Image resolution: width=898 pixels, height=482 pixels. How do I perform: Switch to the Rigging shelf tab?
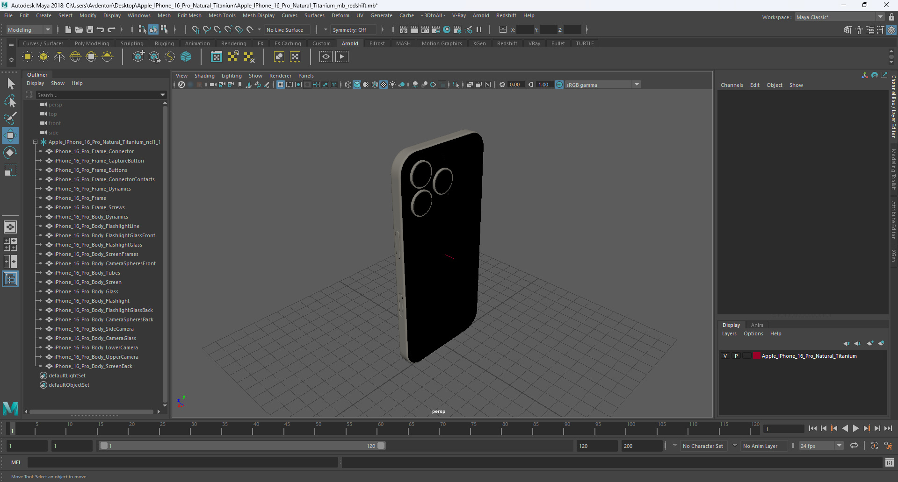pyautogui.click(x=164, y=43)
